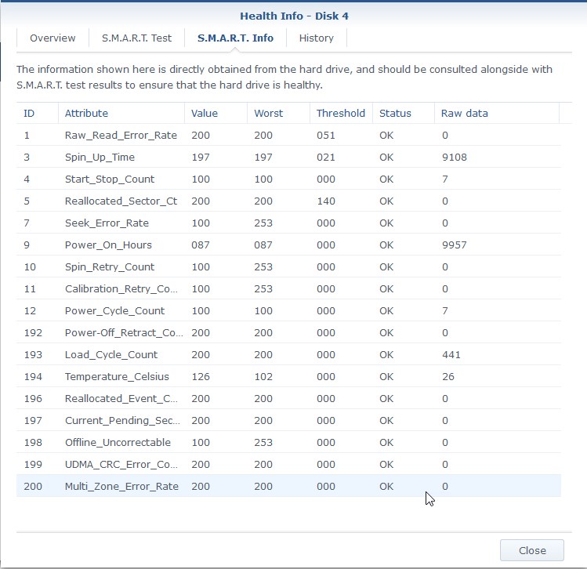The height and width of the screenshot is (569, 587).
Task: Select the Power_On_Hours row
Action: (288, 245)
